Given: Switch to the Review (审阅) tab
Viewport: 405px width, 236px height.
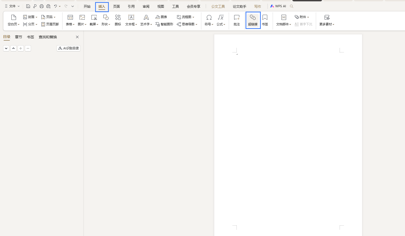Looking at the screenshot, I should pyautogui.click(x=146, y=6).
